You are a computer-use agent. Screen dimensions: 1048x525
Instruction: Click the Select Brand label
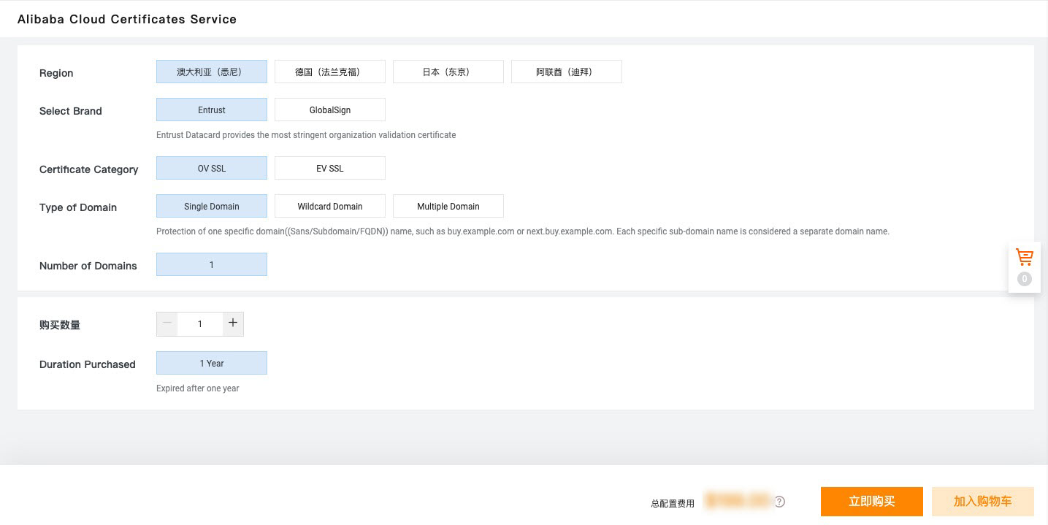coord(71,111)
